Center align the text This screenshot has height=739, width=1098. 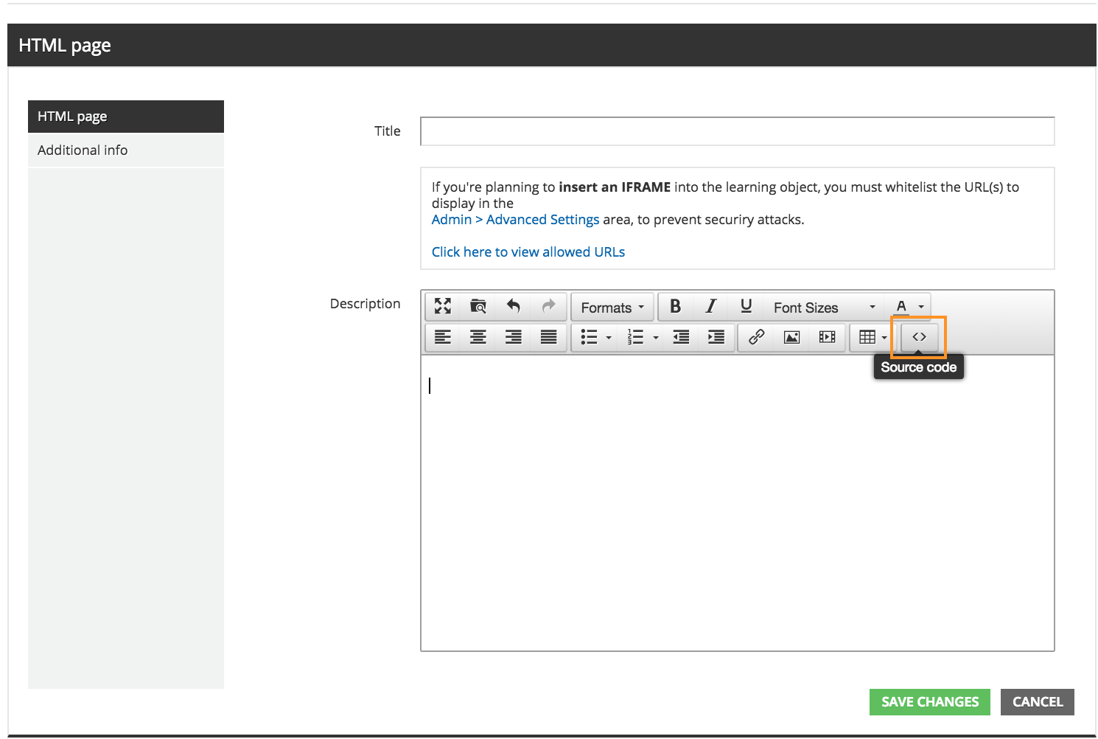[478, 337]
